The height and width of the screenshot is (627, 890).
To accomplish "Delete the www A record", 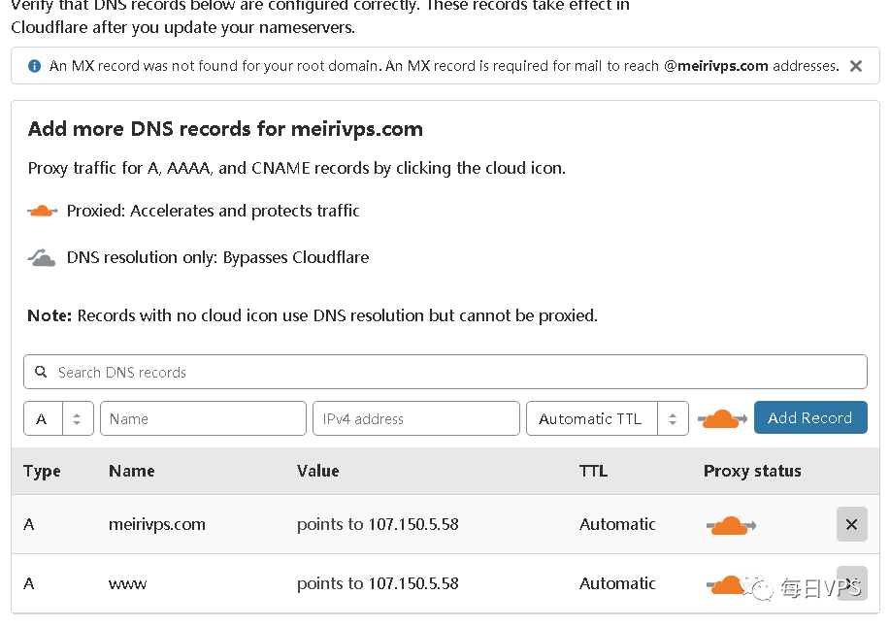I will pos(851,584).
